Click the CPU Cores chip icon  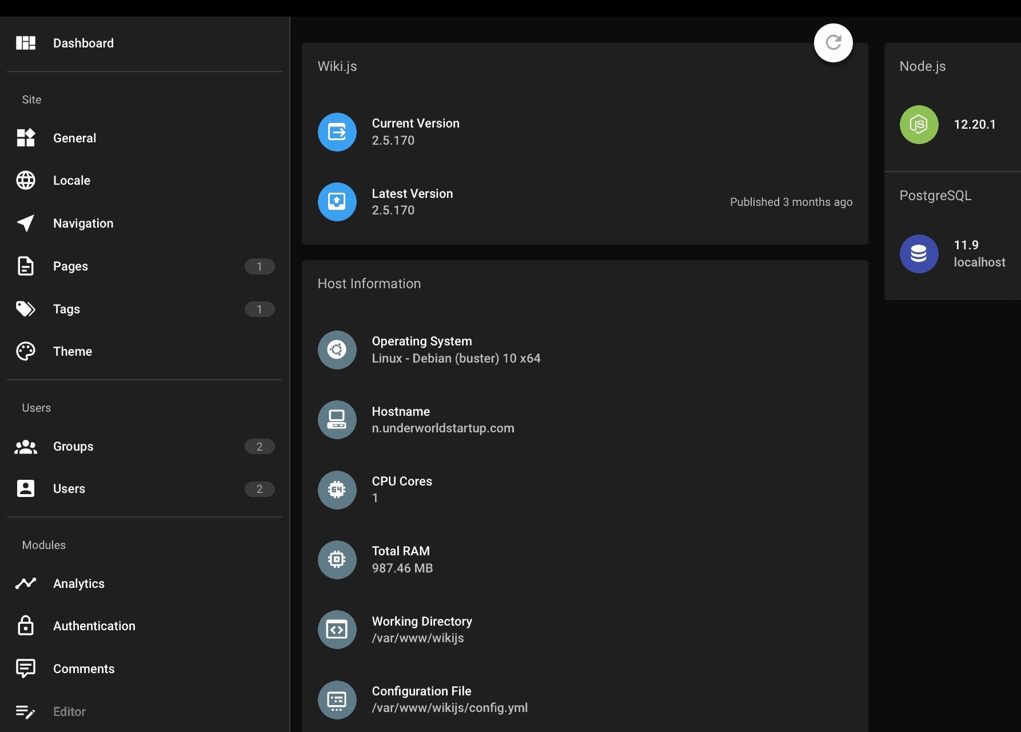[x=337, y=490]
